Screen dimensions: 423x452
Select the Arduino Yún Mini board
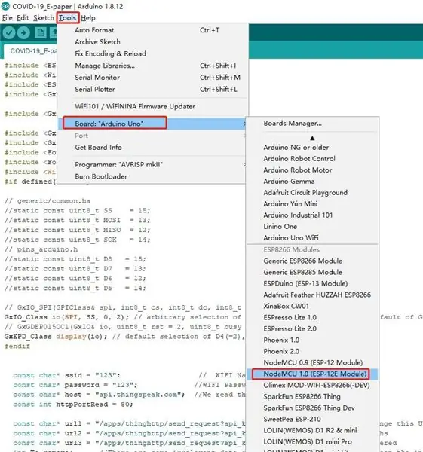pos(312,204)
